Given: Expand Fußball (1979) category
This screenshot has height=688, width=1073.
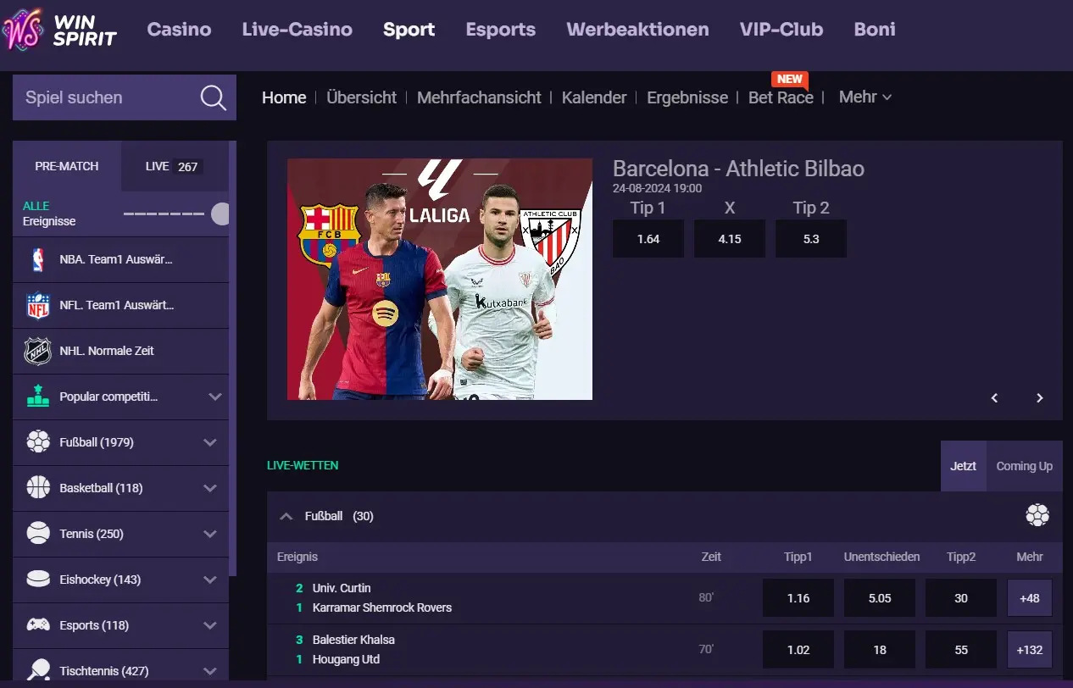Looking at the screenshot, I should pyautogui.click(x=210, y=442).
